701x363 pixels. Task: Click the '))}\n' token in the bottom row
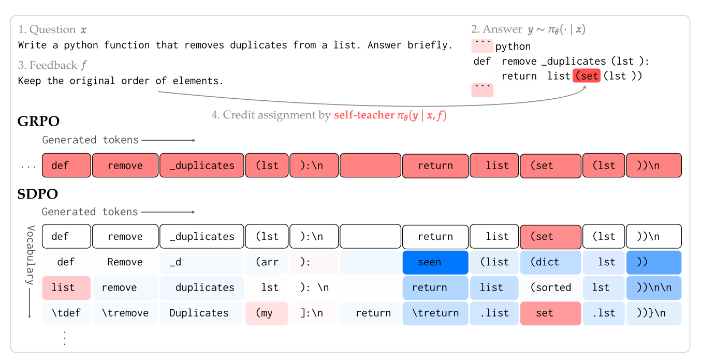[x=653, y=313]
